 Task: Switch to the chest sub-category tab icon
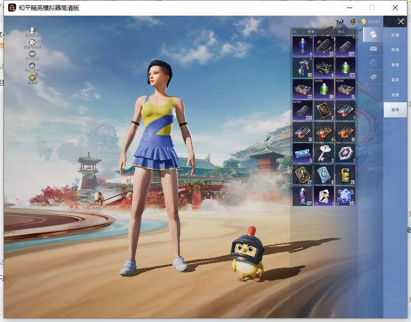tap(373, 48)
